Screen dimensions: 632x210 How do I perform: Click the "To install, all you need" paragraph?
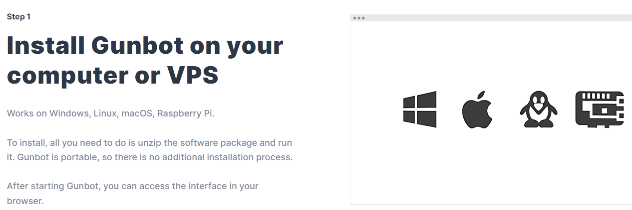pos(150,150)
